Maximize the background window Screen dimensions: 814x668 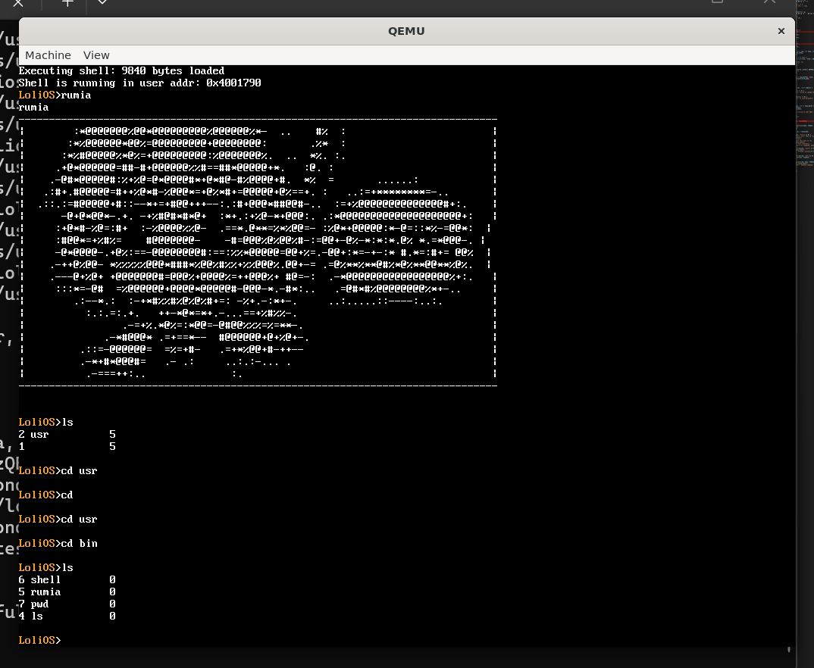(x=717, y=2)
